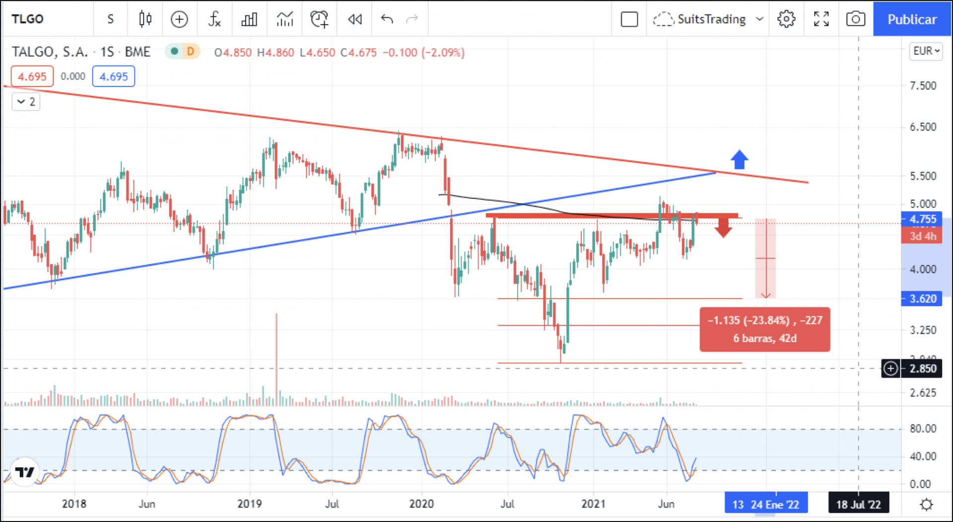
Task: Change the S weekly interval selector
Action: point(110,19)
